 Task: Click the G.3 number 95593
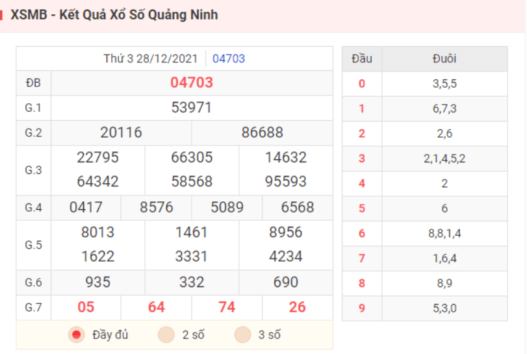pyautogui.click(x=286, y=182)
